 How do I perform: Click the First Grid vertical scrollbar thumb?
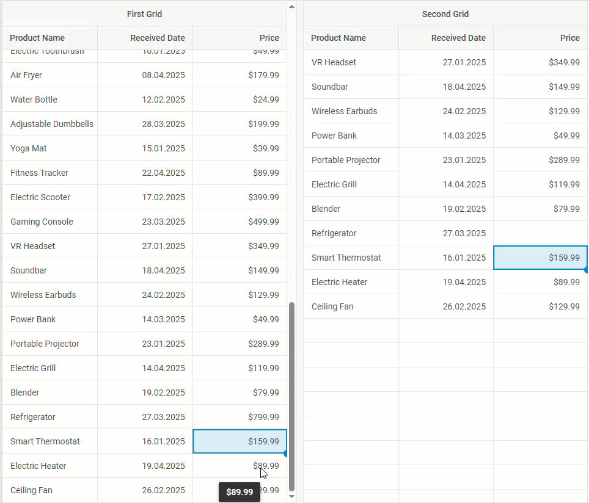click(291, 397)
